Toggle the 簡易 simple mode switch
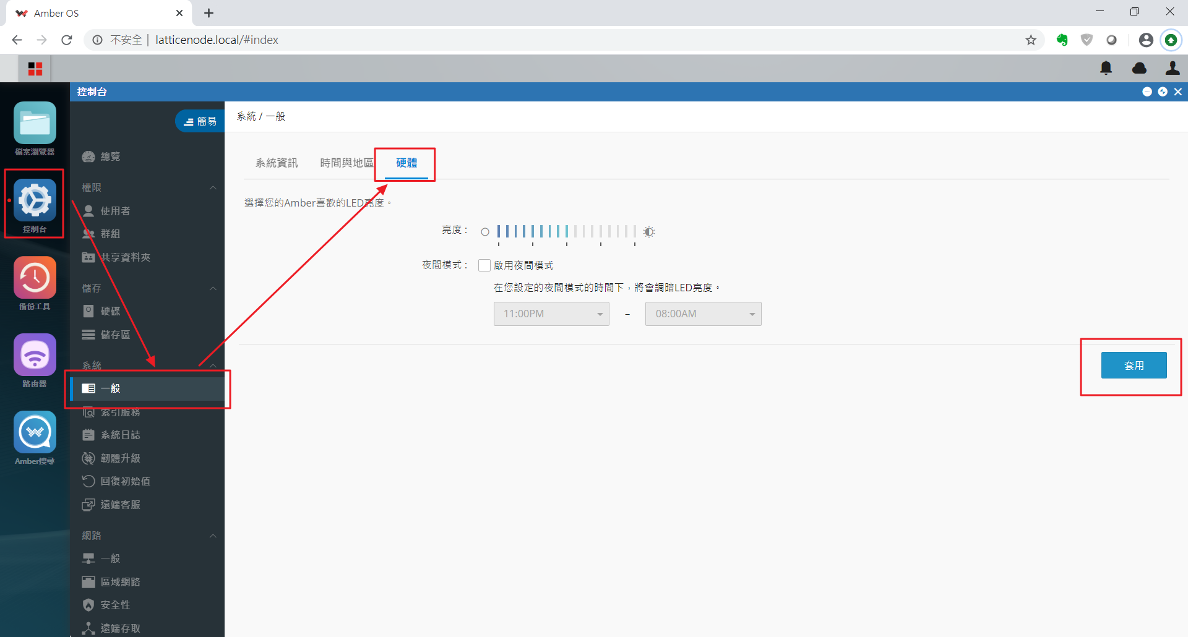 click(200, 121)
